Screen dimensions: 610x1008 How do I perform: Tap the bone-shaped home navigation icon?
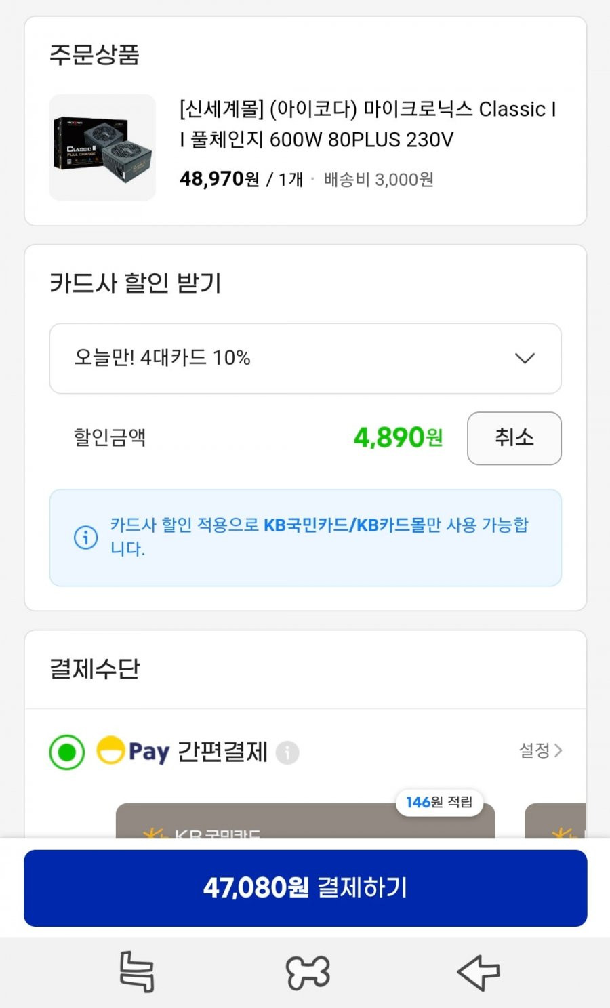[308, 972]
